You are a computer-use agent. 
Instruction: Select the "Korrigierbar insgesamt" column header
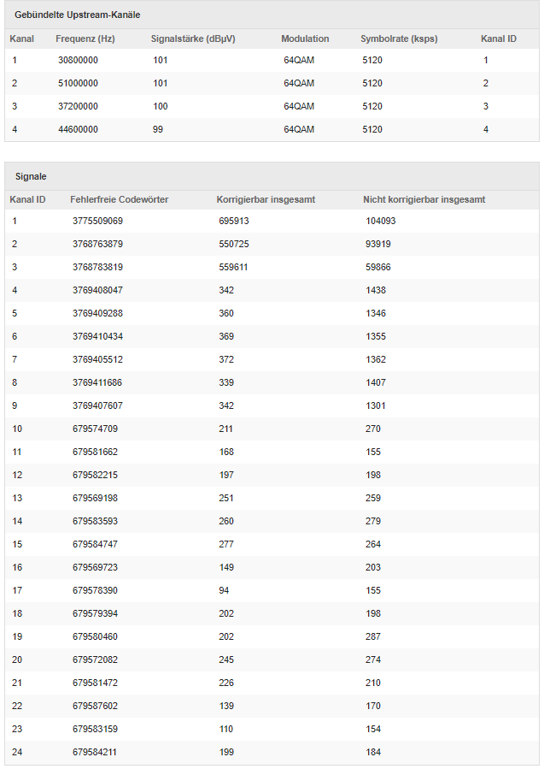pos(266,199)
